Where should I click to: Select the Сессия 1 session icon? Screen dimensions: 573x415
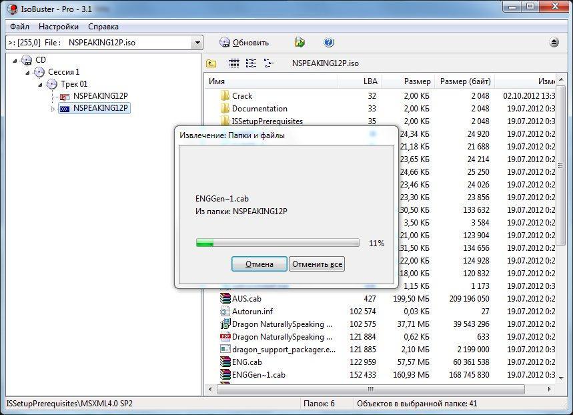coord(39,72)
